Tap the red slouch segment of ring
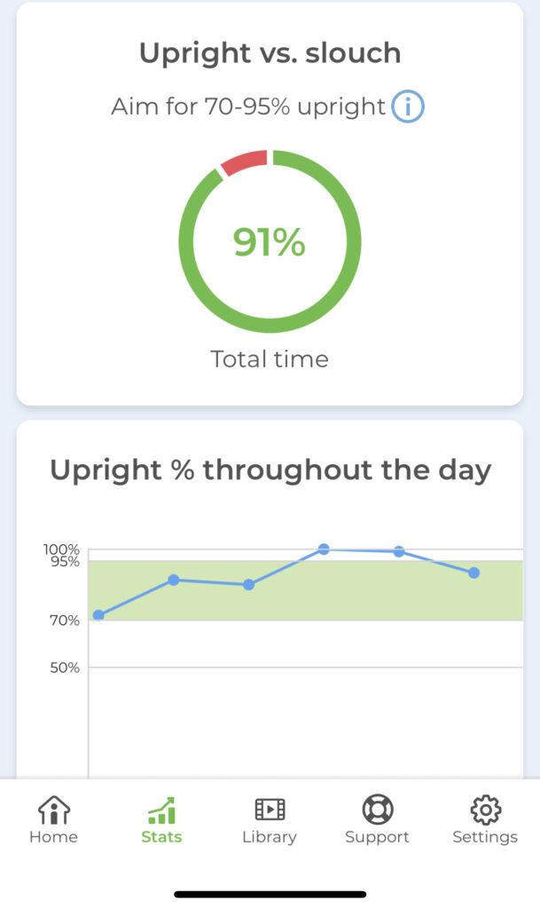The image size is (540, 909). point(245,162)
